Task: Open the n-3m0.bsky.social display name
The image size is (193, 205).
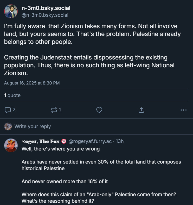Action: point(46,8)
